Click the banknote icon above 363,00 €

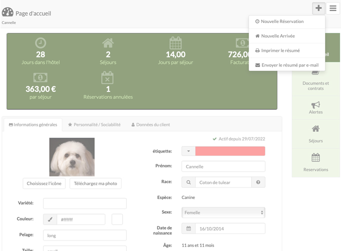click(40, 77)
